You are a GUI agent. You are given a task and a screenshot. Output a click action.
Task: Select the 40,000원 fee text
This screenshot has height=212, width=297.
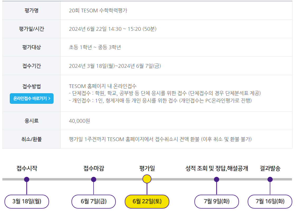click(79, 121)
